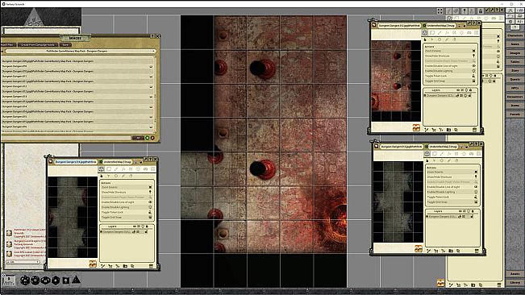Image resolution: width=525 pixels, height=295 pixels.
Task: Select the pan/move tool in upper-right map window
Action: click(x=425, y=33)
